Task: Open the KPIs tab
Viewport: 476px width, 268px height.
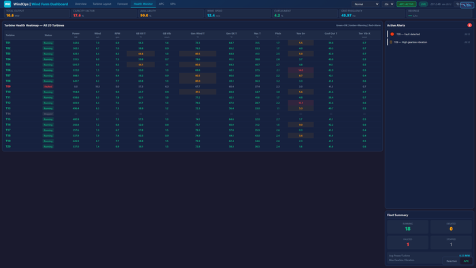Action: pos(173,4)
